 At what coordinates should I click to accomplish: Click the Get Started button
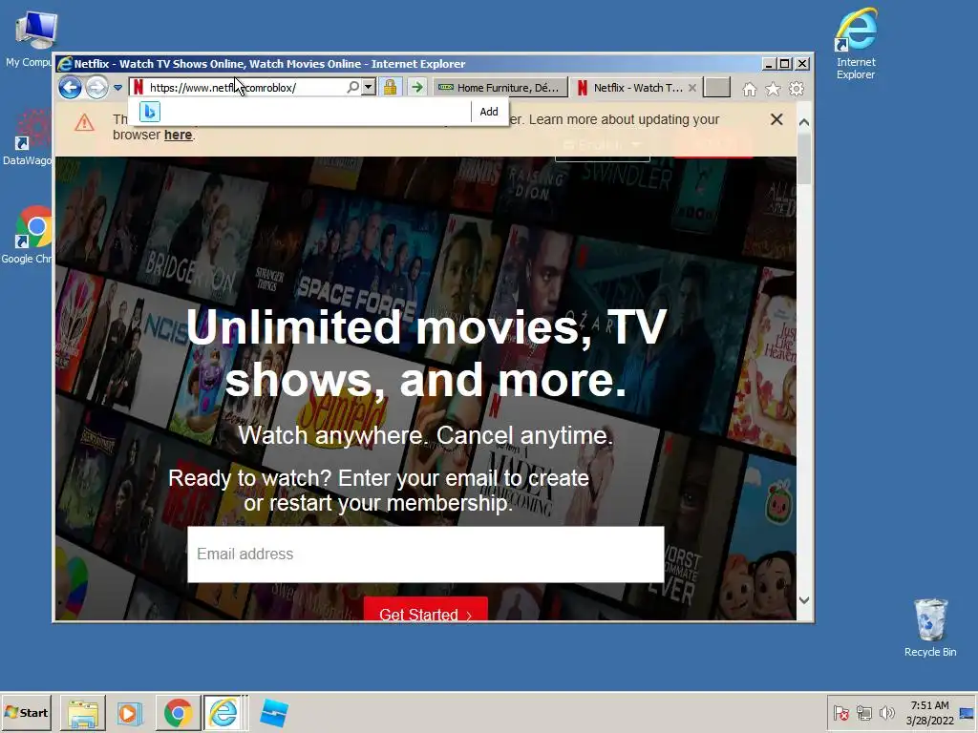pyautogui.click(x=426, y=609)
